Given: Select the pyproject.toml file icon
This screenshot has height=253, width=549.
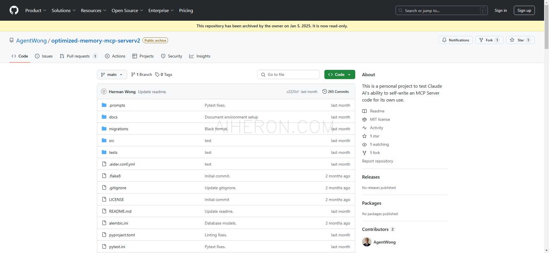Looking at the screenshot, I should pyautogui.click(x=104, y=235).
